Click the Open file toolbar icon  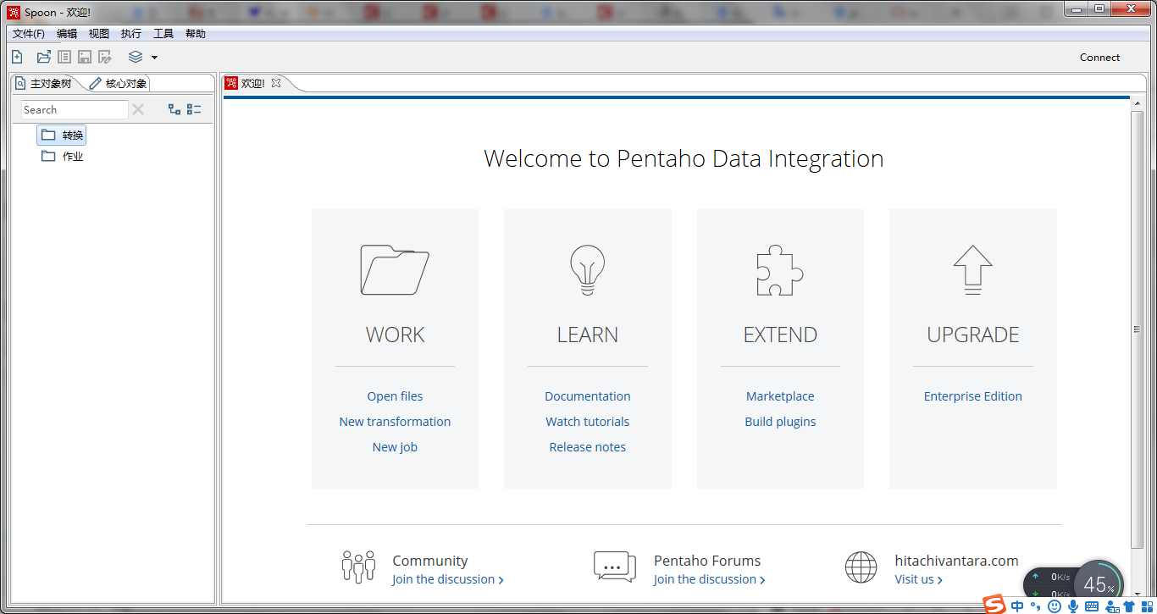pyautogui.click(x=44, y=57)
